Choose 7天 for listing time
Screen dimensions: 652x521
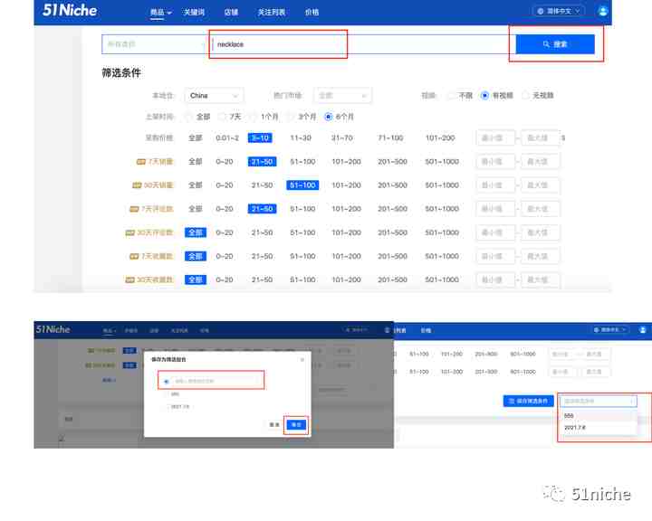(x=222, y=117)
